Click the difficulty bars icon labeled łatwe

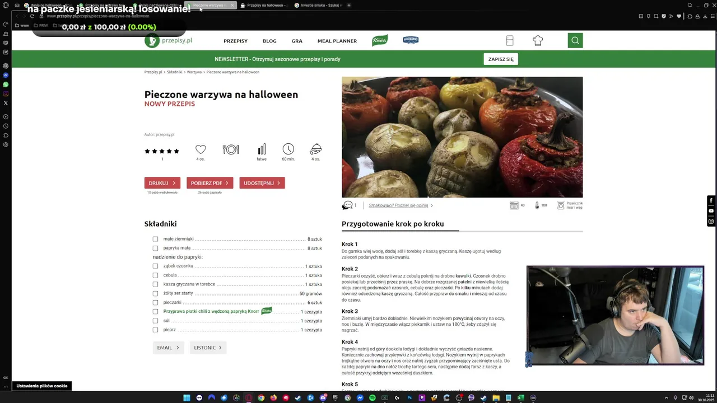pos(262,149)
